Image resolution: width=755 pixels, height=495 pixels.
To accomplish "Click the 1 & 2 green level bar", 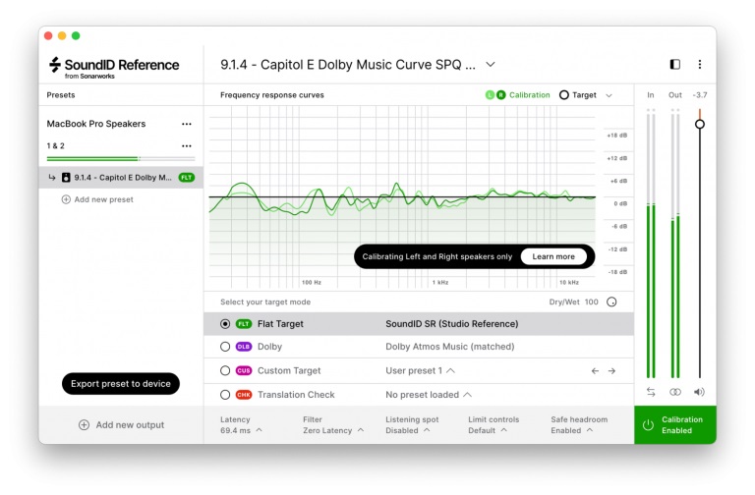I will [x=121, y=158].
